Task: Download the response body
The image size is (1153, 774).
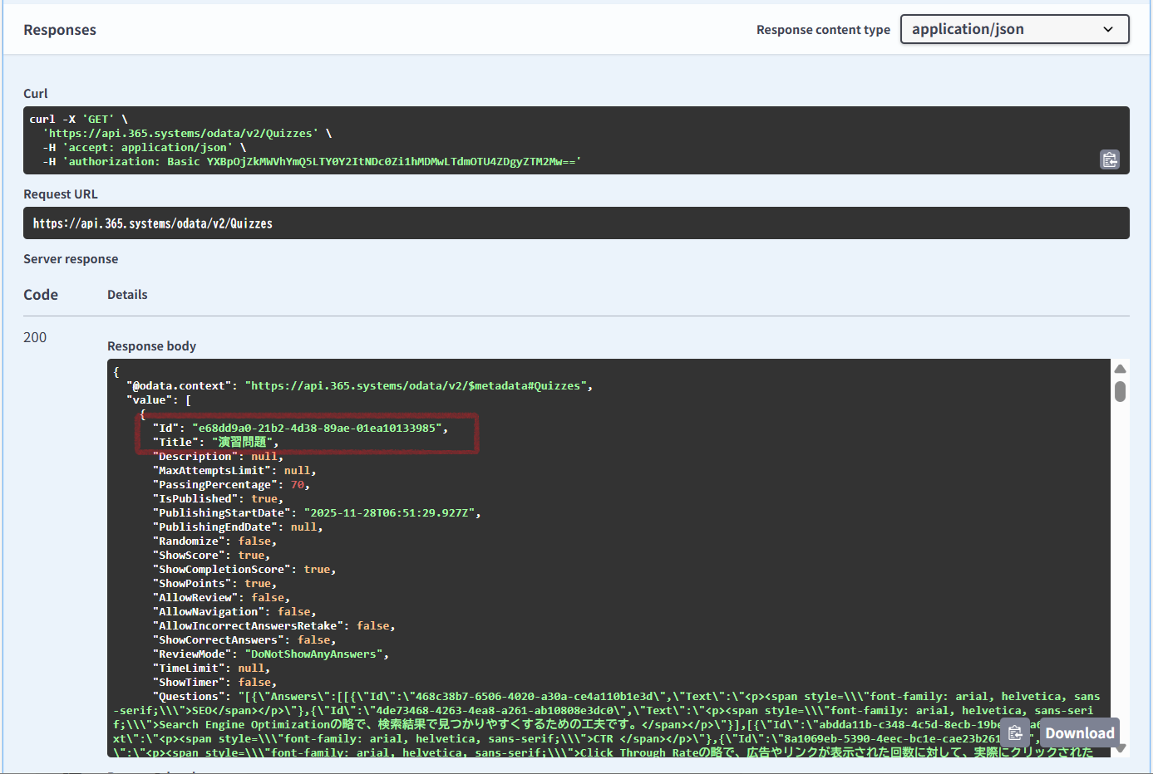Action: 1080,733
